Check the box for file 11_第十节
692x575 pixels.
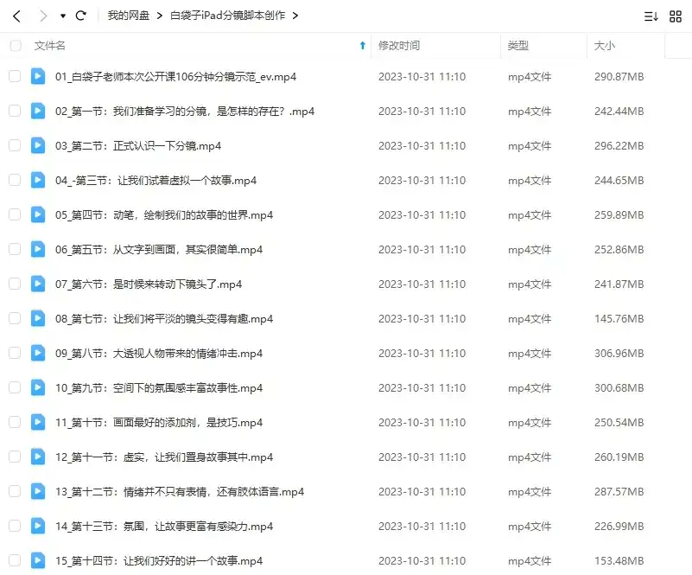click(15, 422)
